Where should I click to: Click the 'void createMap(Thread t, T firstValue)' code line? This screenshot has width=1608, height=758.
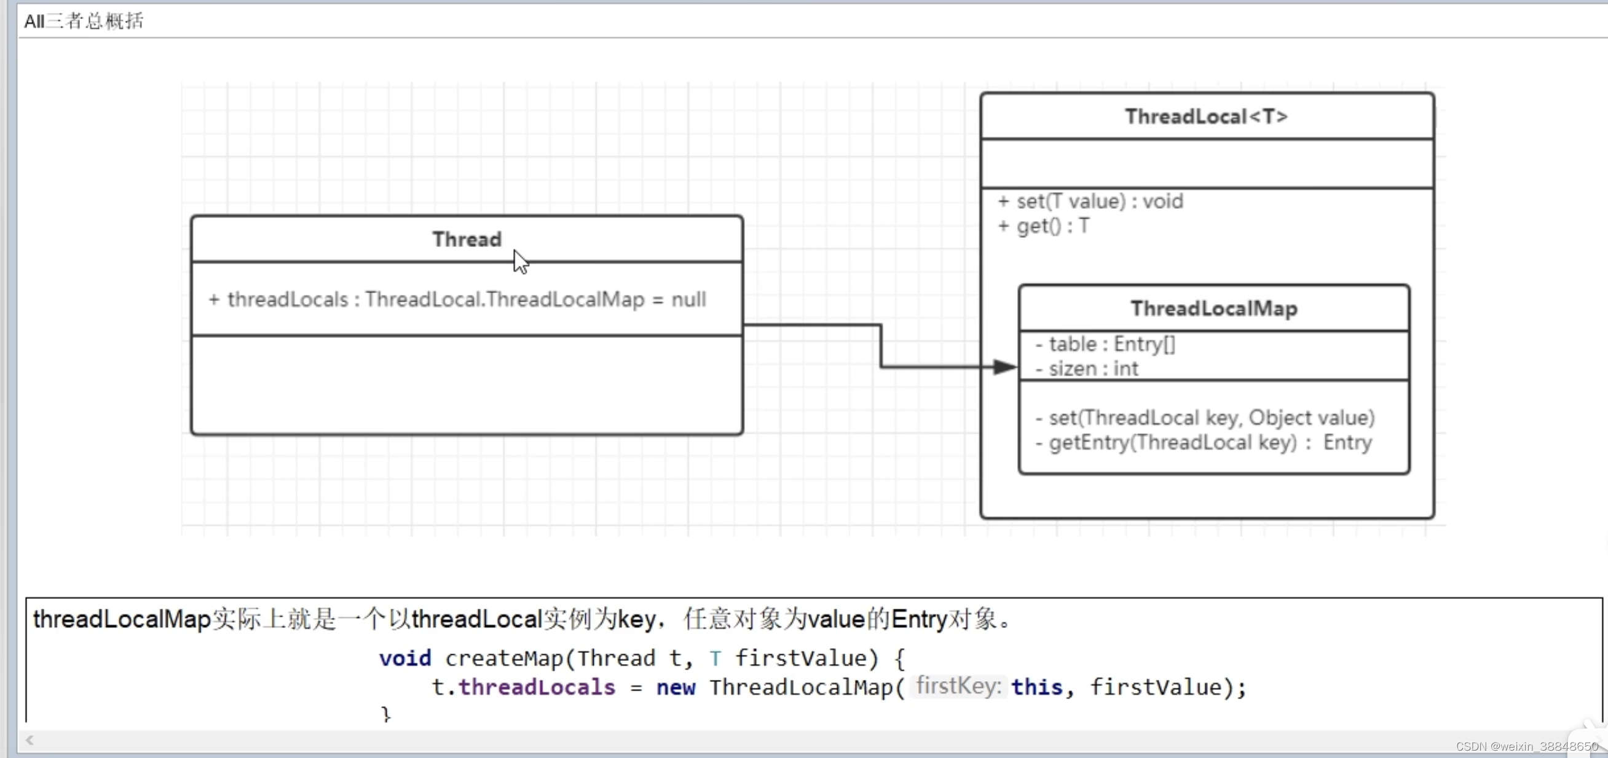642,658
